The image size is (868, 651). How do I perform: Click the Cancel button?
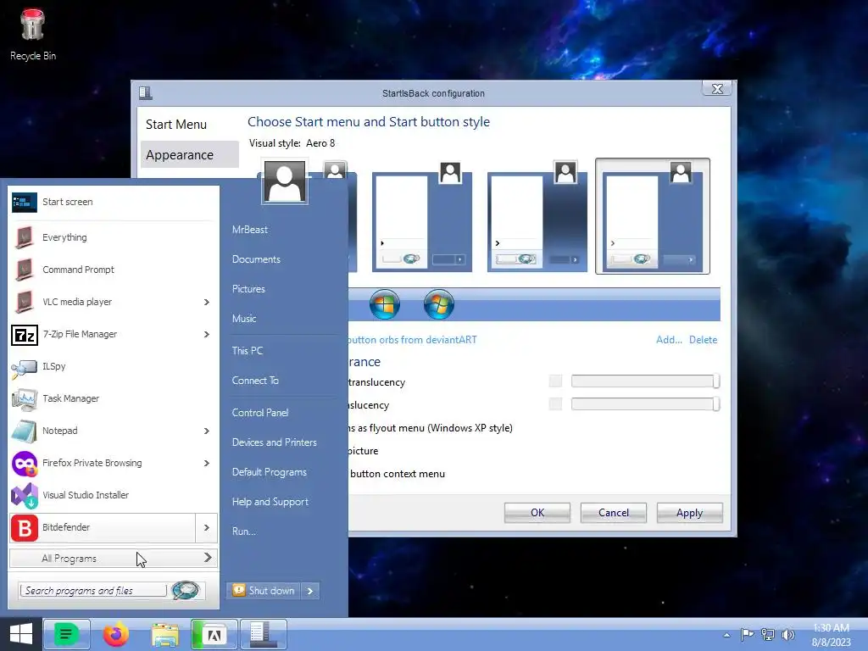pos(614,513)
